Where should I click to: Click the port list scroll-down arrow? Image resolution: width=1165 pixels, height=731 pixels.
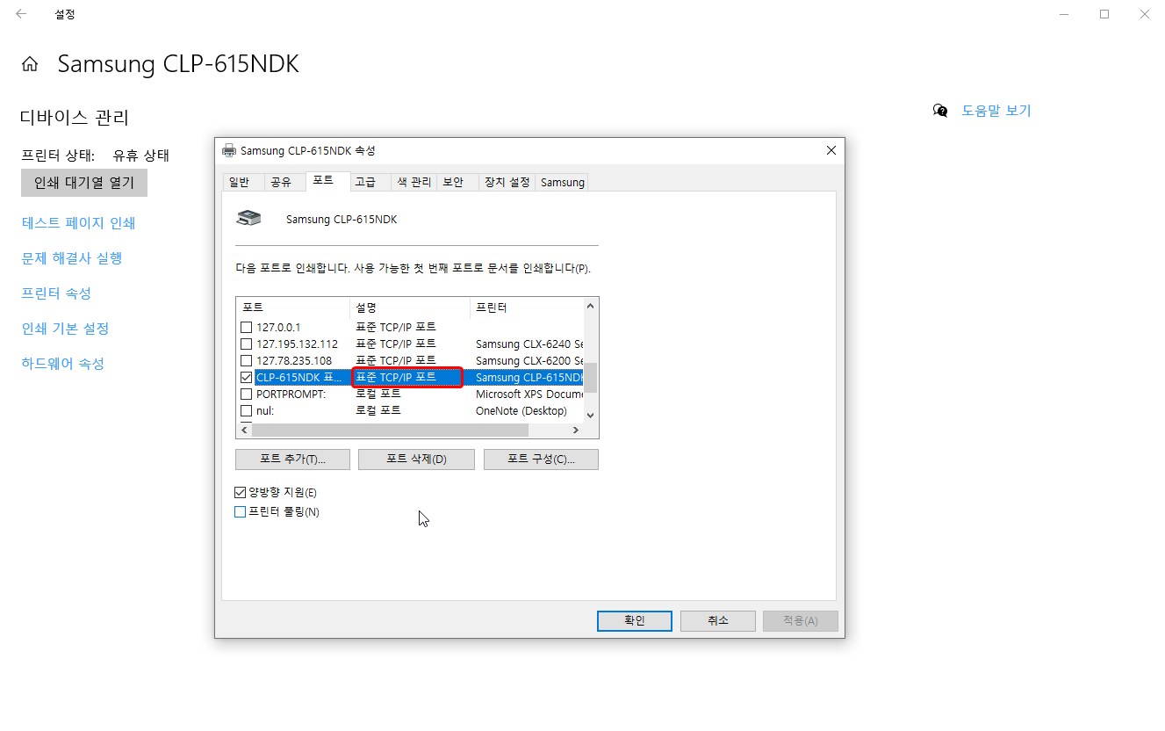coord(590,415)
